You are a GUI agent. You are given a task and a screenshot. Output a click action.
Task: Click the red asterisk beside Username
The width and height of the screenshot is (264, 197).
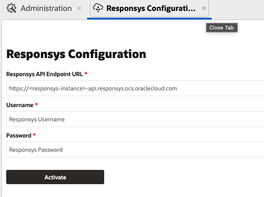coord(36,104)
